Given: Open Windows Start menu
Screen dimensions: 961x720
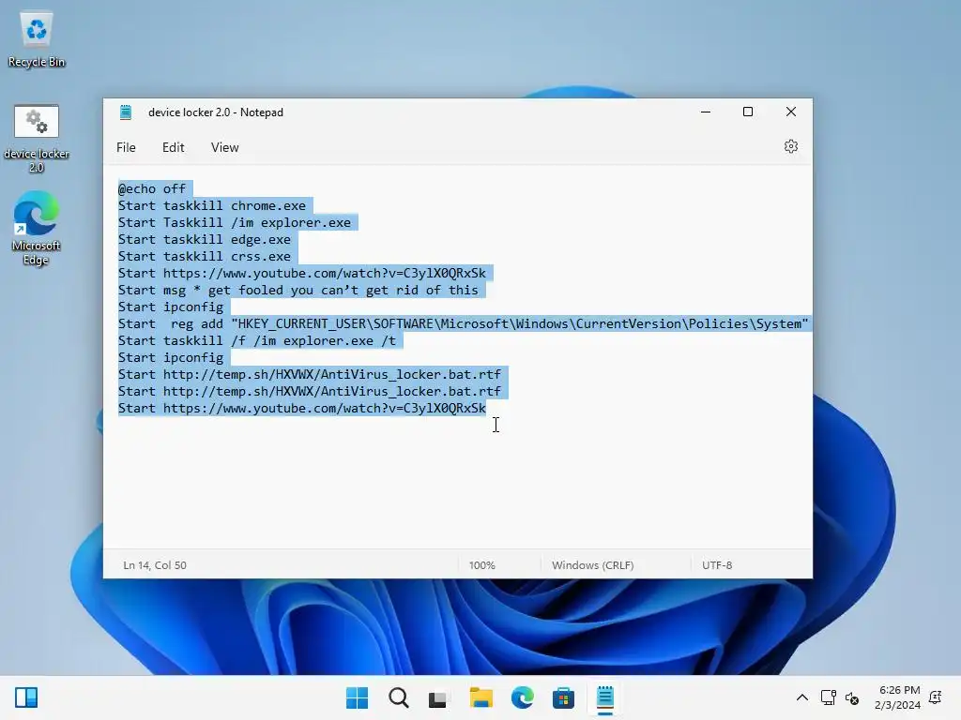Looking at the screenshot, I should pos(358,697).
